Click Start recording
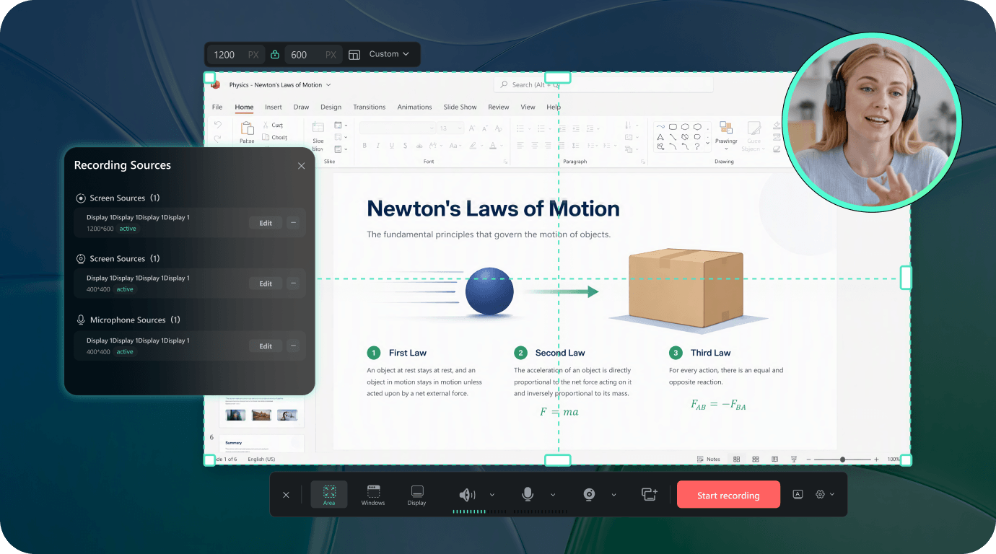Image resolution: width=996 pixels, height=554 pixels. pyautogui.click(x=728, y=495)
